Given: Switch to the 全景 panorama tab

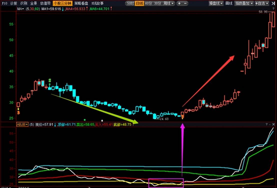Looking at the screenshot, I should tap(33, 3).
